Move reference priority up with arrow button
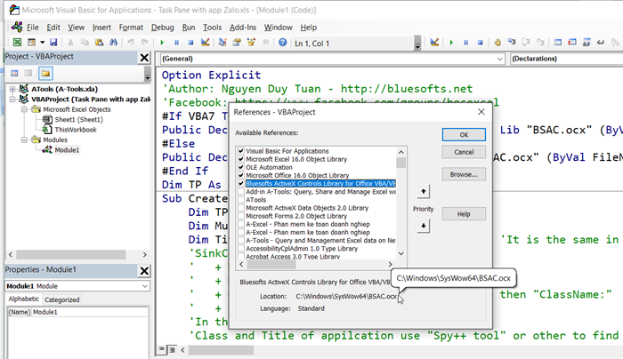The image size is (623, 359). coord(423,191)
